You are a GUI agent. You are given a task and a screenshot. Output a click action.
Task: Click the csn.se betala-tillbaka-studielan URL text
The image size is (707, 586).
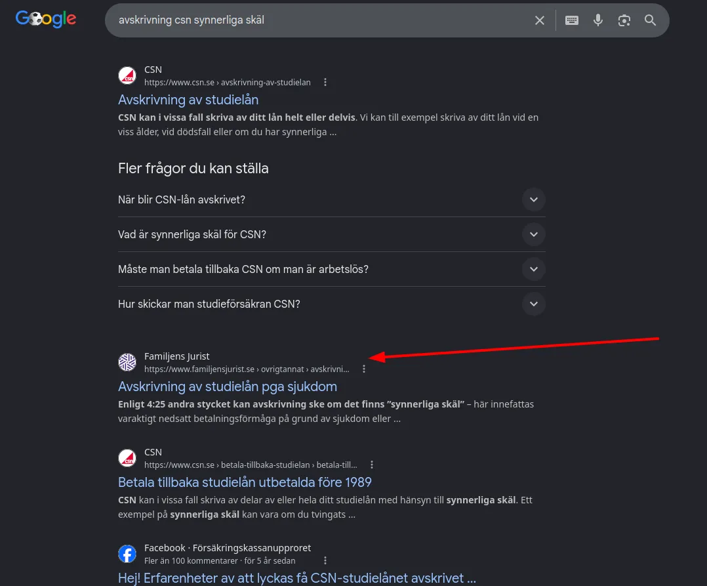coord(251,465)
